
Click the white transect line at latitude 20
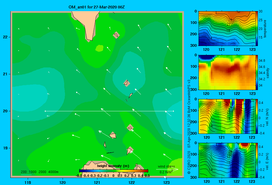109,111
